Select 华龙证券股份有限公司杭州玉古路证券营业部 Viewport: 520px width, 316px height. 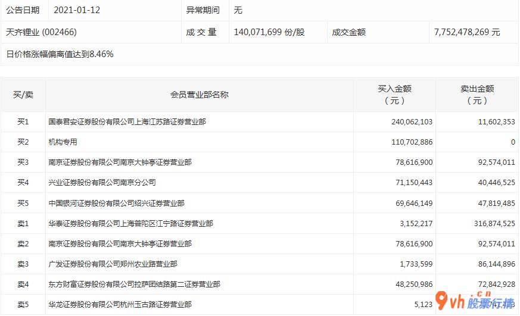click(120, 305)
